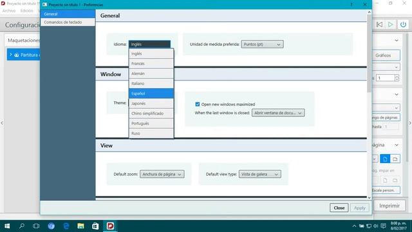Open the taskbar search icon
Viewport: 412px width, 232px height.
point(22,226)
